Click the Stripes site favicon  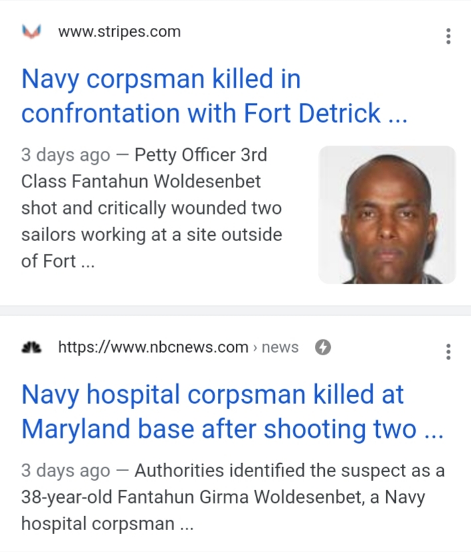tap(31, 31)
